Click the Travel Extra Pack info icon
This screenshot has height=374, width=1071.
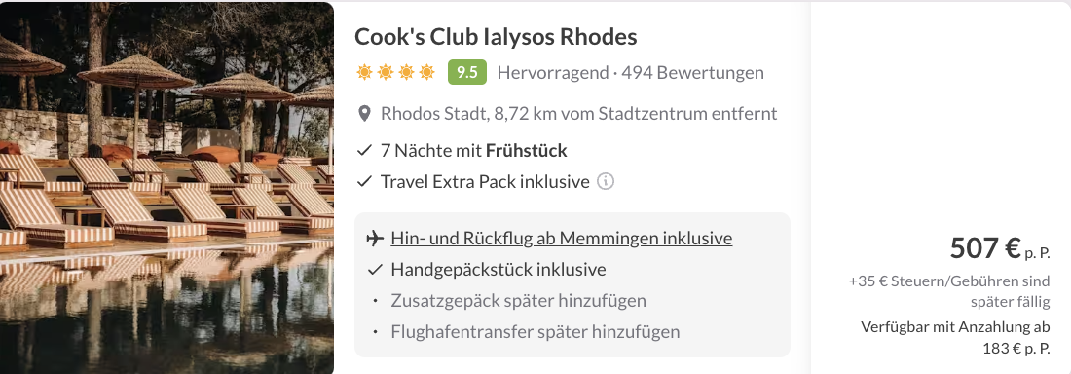click(x=606, y=182)
